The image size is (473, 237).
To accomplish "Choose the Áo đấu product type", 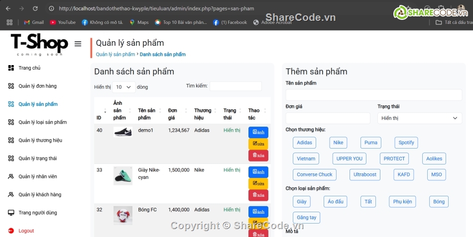I will [336, 202].
